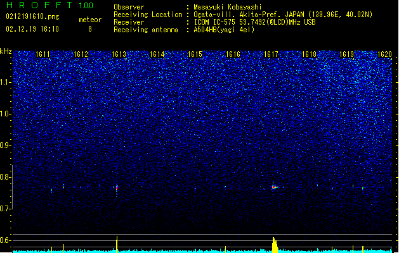Viewport: 399px width, 253px height.
Task: Click the time axis label 1611
Action: point(43,54)
